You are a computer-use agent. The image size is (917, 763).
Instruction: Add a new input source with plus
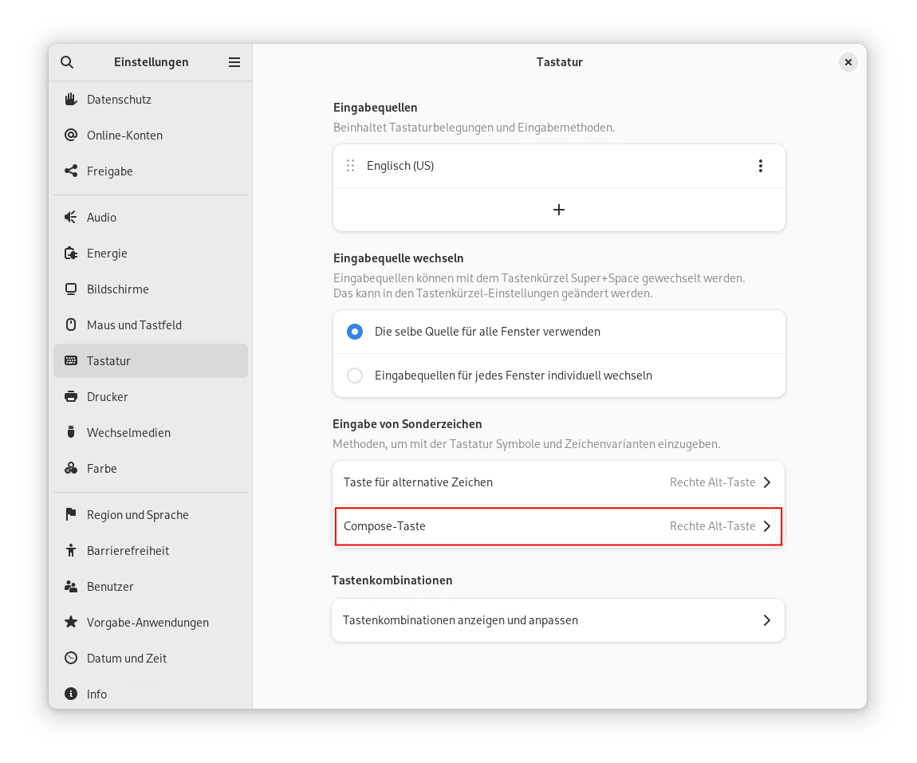[x=559, y=210]
